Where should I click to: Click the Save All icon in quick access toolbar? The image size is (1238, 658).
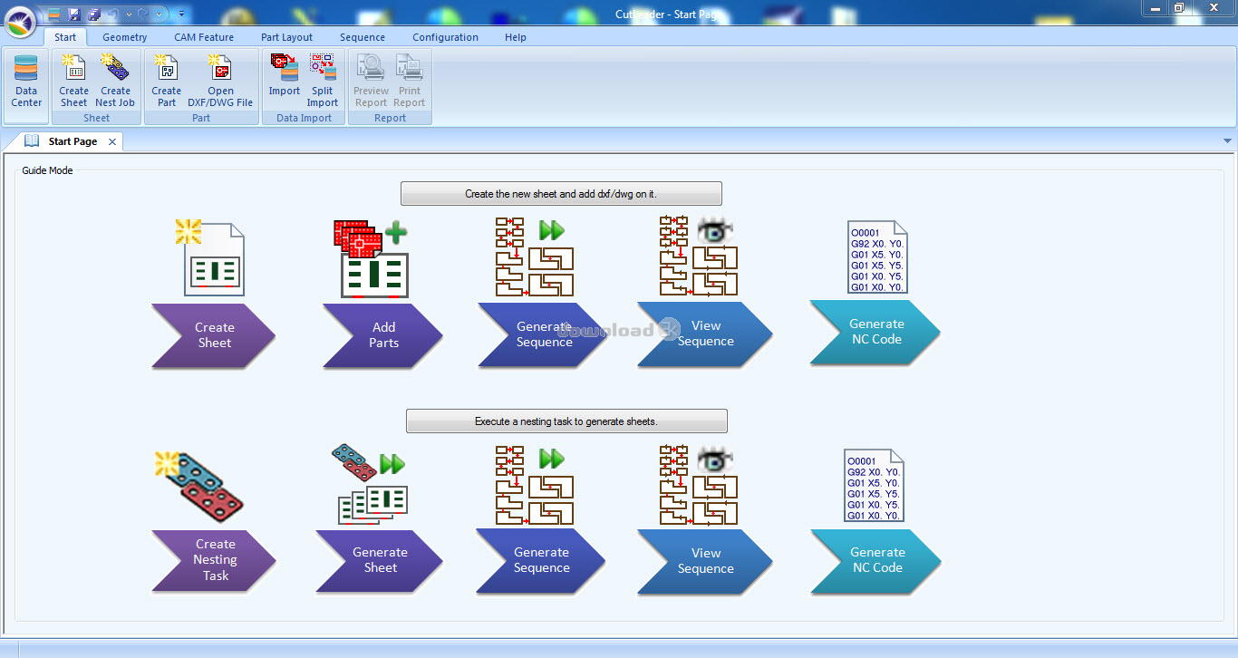click(x=94, y=15)
